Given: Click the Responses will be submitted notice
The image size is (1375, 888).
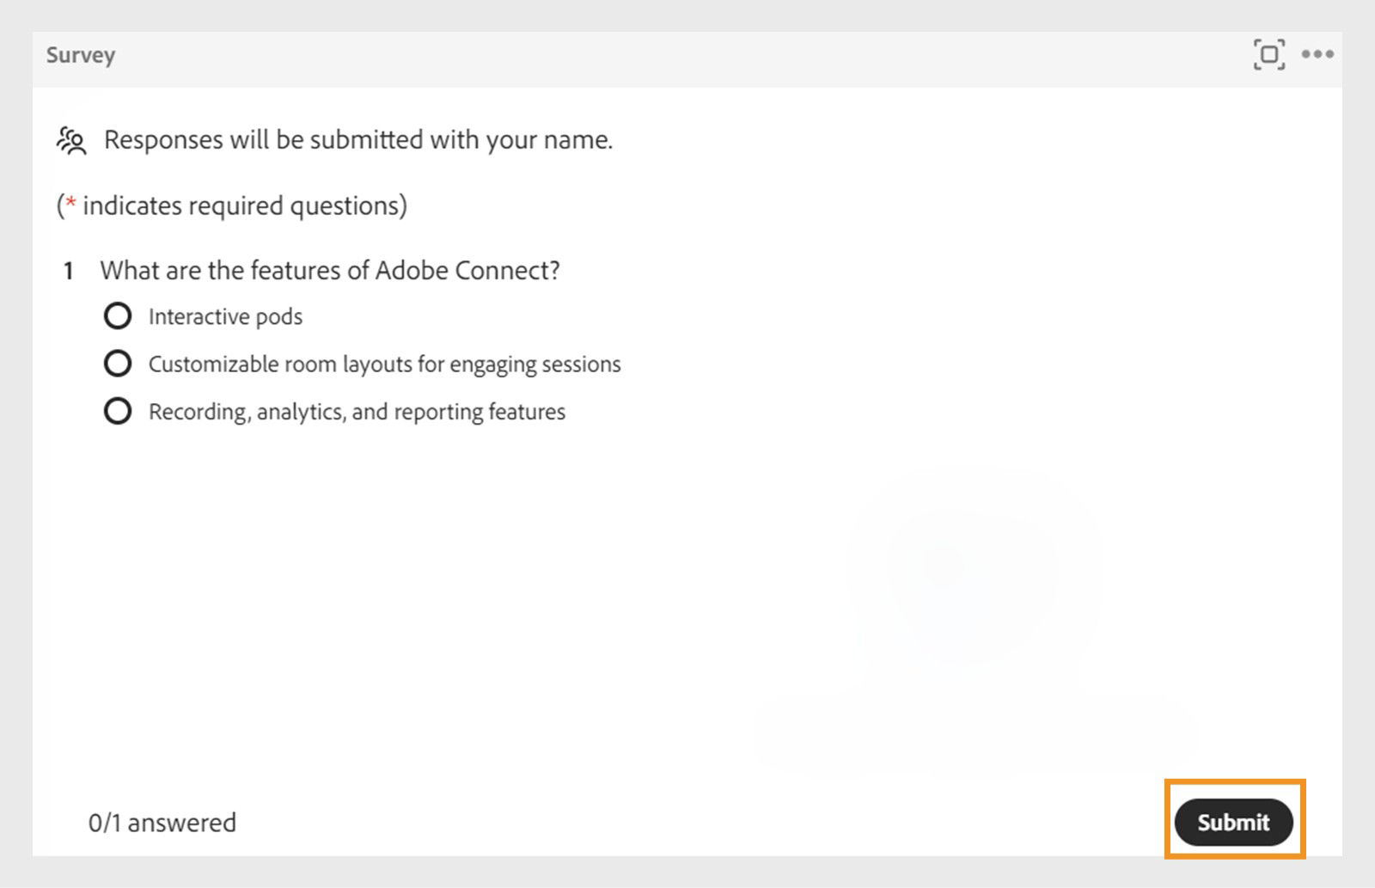Looking at the screenshot, I should point(358,138).
